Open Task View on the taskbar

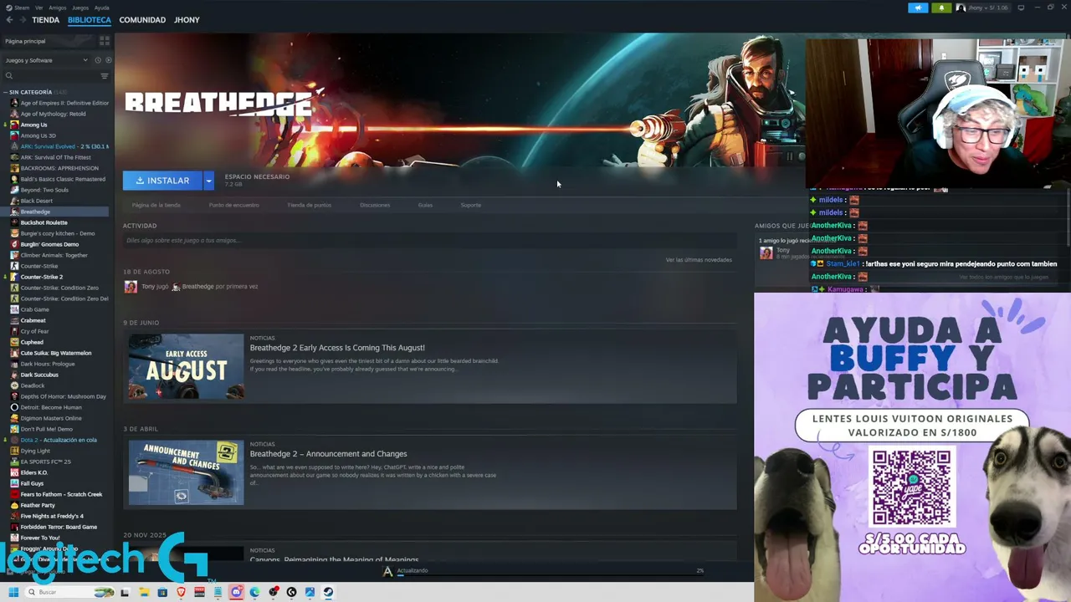tap(126, 592)
